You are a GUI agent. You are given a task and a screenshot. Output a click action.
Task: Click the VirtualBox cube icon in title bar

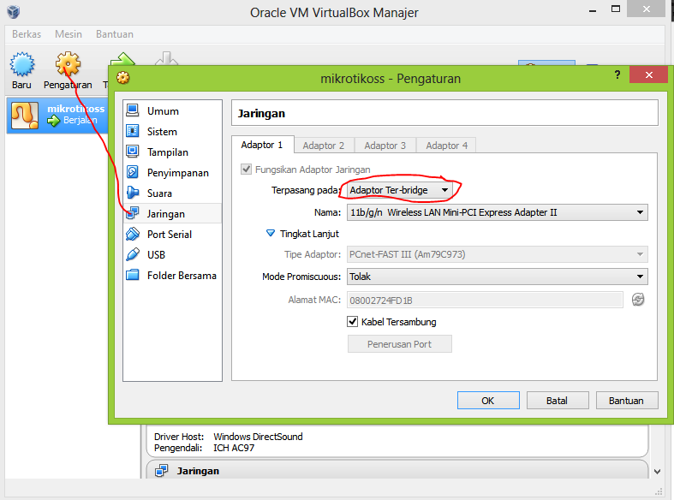(x=14, y=12)
